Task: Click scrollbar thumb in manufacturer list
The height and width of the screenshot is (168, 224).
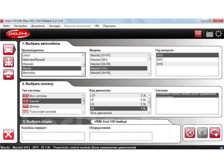Action: (83, 65)
